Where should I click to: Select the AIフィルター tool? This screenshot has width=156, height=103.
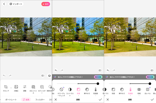42,89
